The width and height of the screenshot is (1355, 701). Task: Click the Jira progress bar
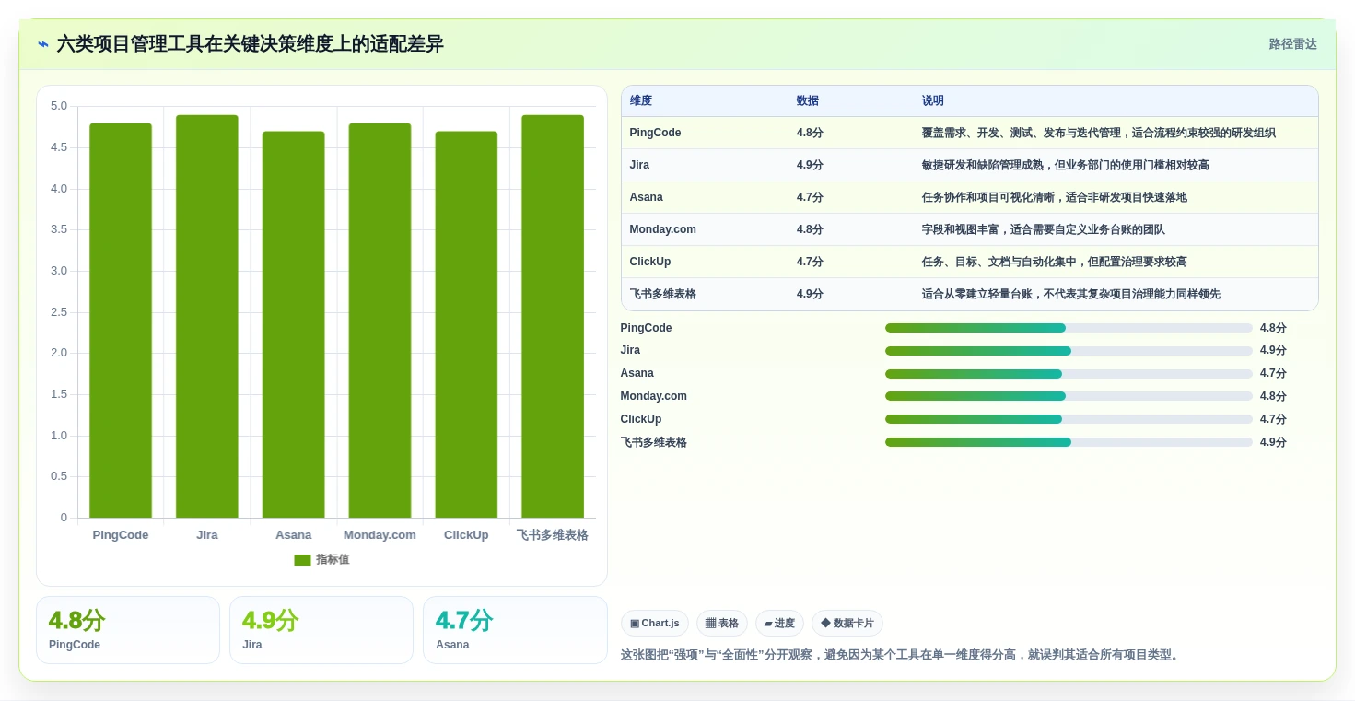pos(1069,351)
